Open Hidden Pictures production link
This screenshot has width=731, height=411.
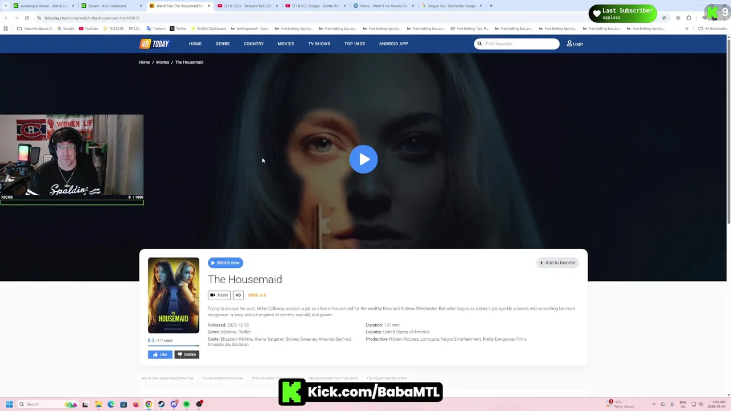(403, 339)
